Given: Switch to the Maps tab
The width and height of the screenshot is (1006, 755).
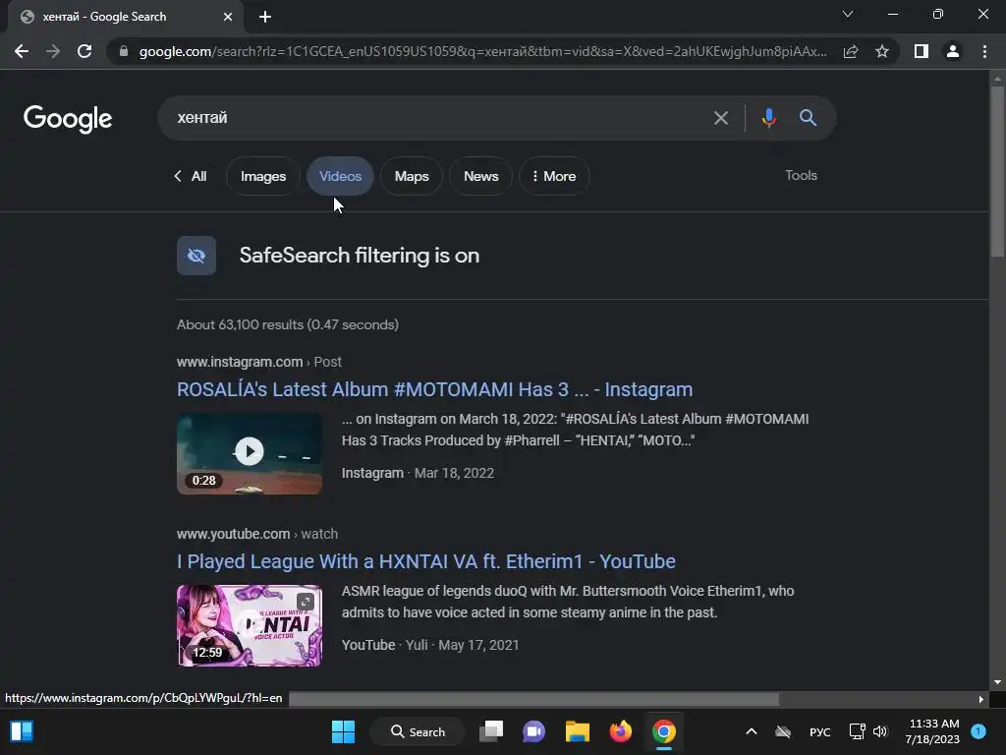Looking at the screenshot, I should point(412,177).
